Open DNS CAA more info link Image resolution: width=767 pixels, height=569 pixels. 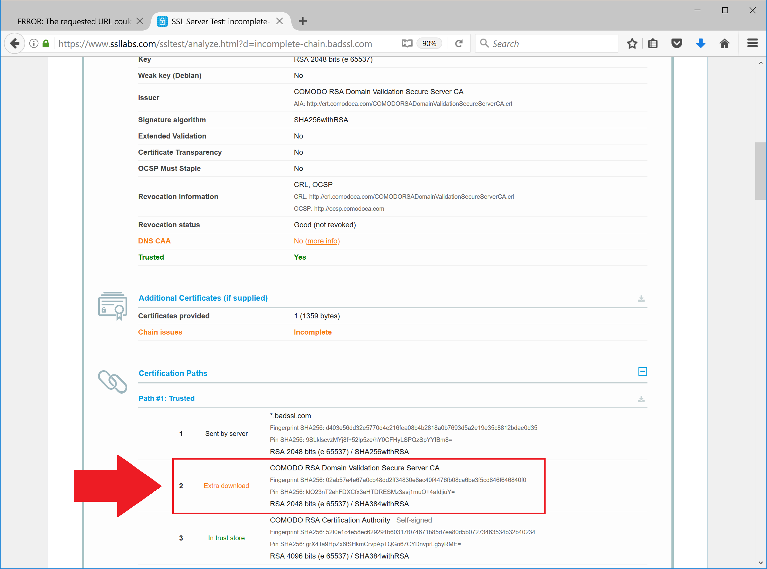(322, 241)
